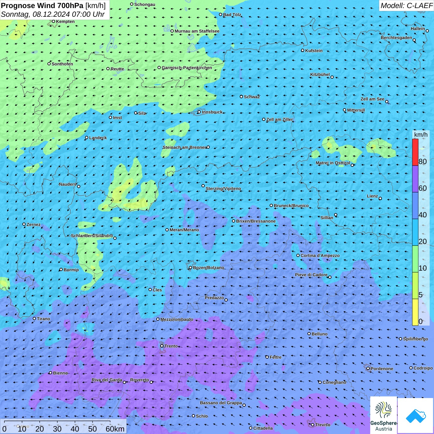Screen dimensions: 434x434
Task: Click the Zernez location dot
Action: coord(24,224)
